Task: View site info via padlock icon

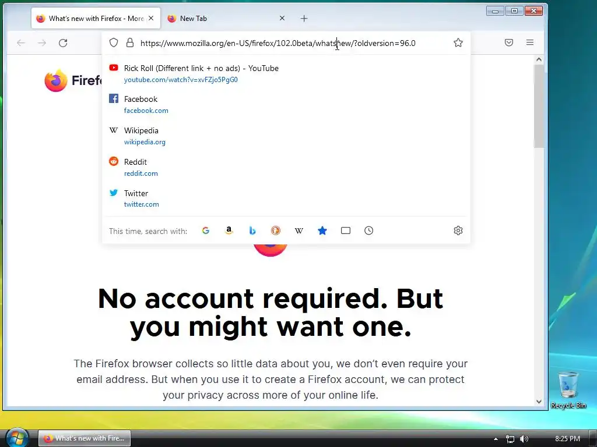Action: 130,42
